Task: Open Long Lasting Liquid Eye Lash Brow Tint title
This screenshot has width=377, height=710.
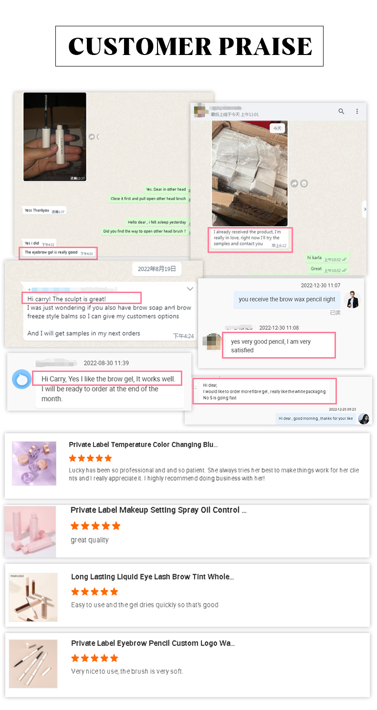Action: click(152, 577)
